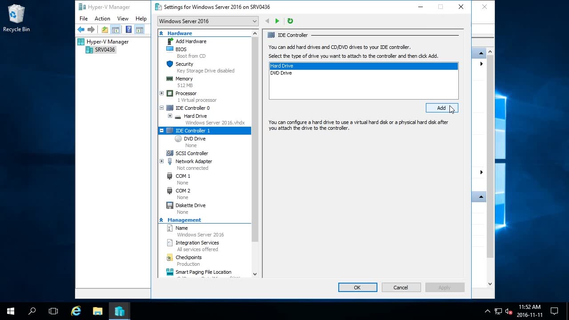The width and height of the screenshot is (569, 320).
Task: Open the Action menu
Action: [102, 19]
